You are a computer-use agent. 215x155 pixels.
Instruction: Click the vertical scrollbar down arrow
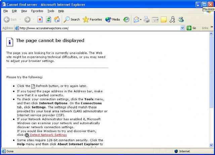tap(212, 145)
